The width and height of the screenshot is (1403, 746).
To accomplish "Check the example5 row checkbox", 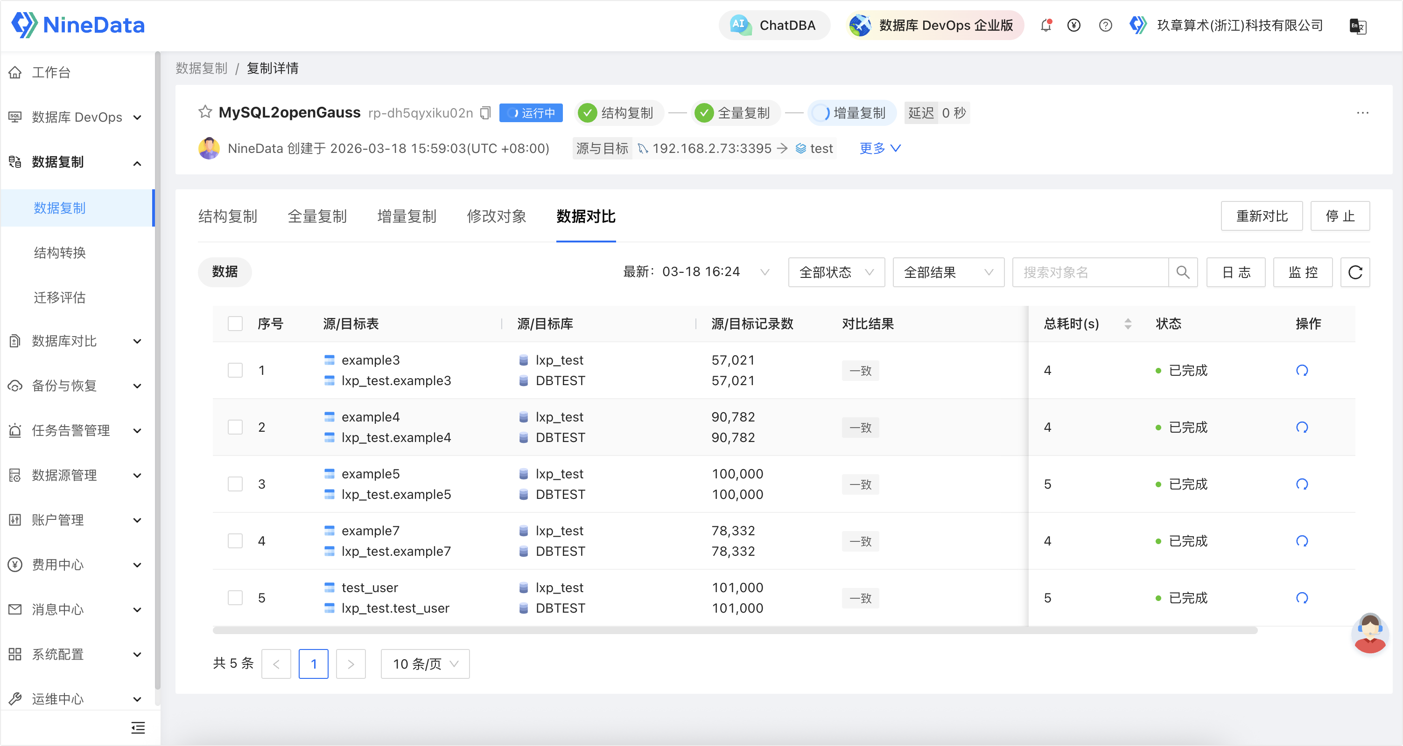I will tap(235, 484).
